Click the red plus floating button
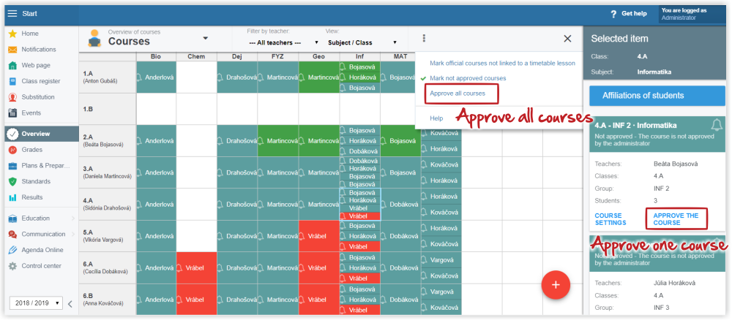This screenshot has width=732, height=320. tap(556, 284)
